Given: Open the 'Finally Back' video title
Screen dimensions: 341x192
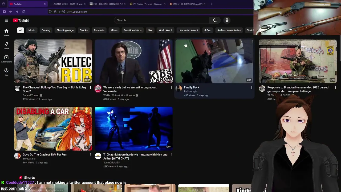Looking at the screenshot, I should coord(192,87).
